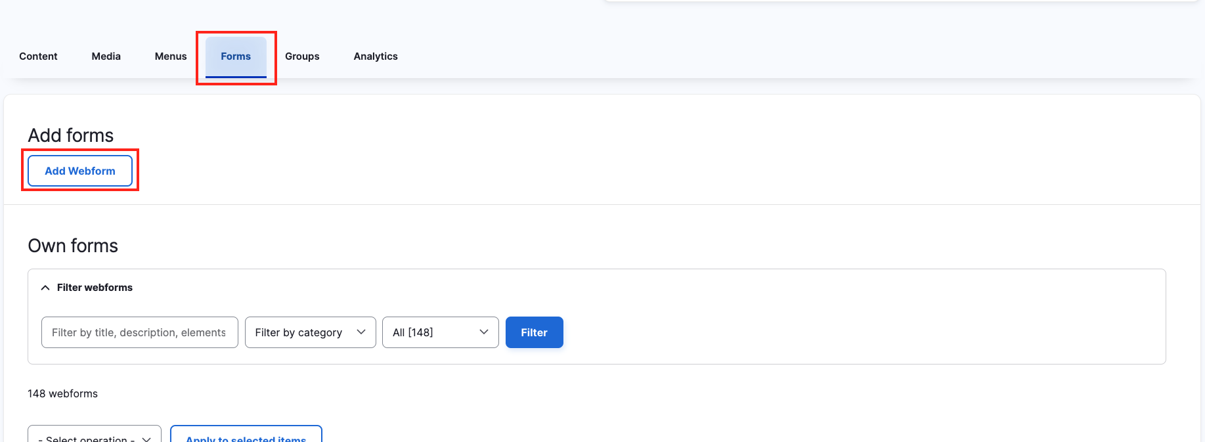The height and width of the screenshot is (442, 1205).
Task: Open the Groups tab
Action: (x=302, y=56)
